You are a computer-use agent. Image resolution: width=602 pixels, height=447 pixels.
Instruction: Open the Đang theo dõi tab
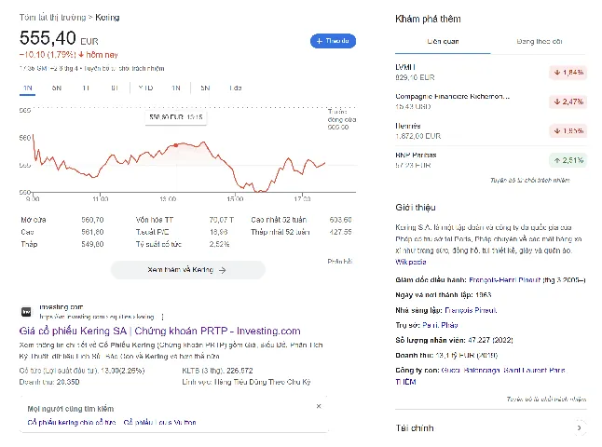click(x=539, y=41)
